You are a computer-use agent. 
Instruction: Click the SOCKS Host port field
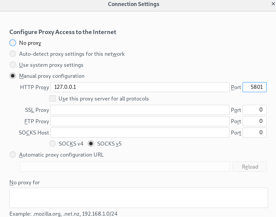[254, 133]
